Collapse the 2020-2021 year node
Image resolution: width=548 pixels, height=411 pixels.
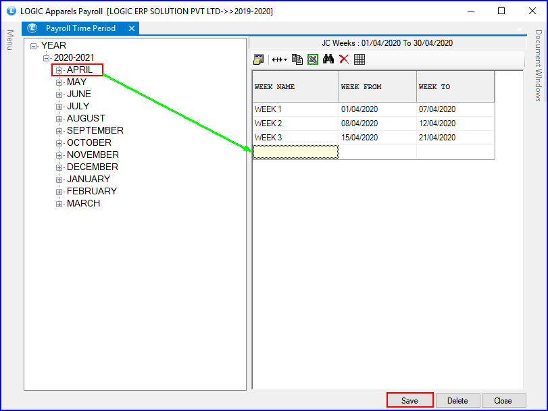(46, 58)
